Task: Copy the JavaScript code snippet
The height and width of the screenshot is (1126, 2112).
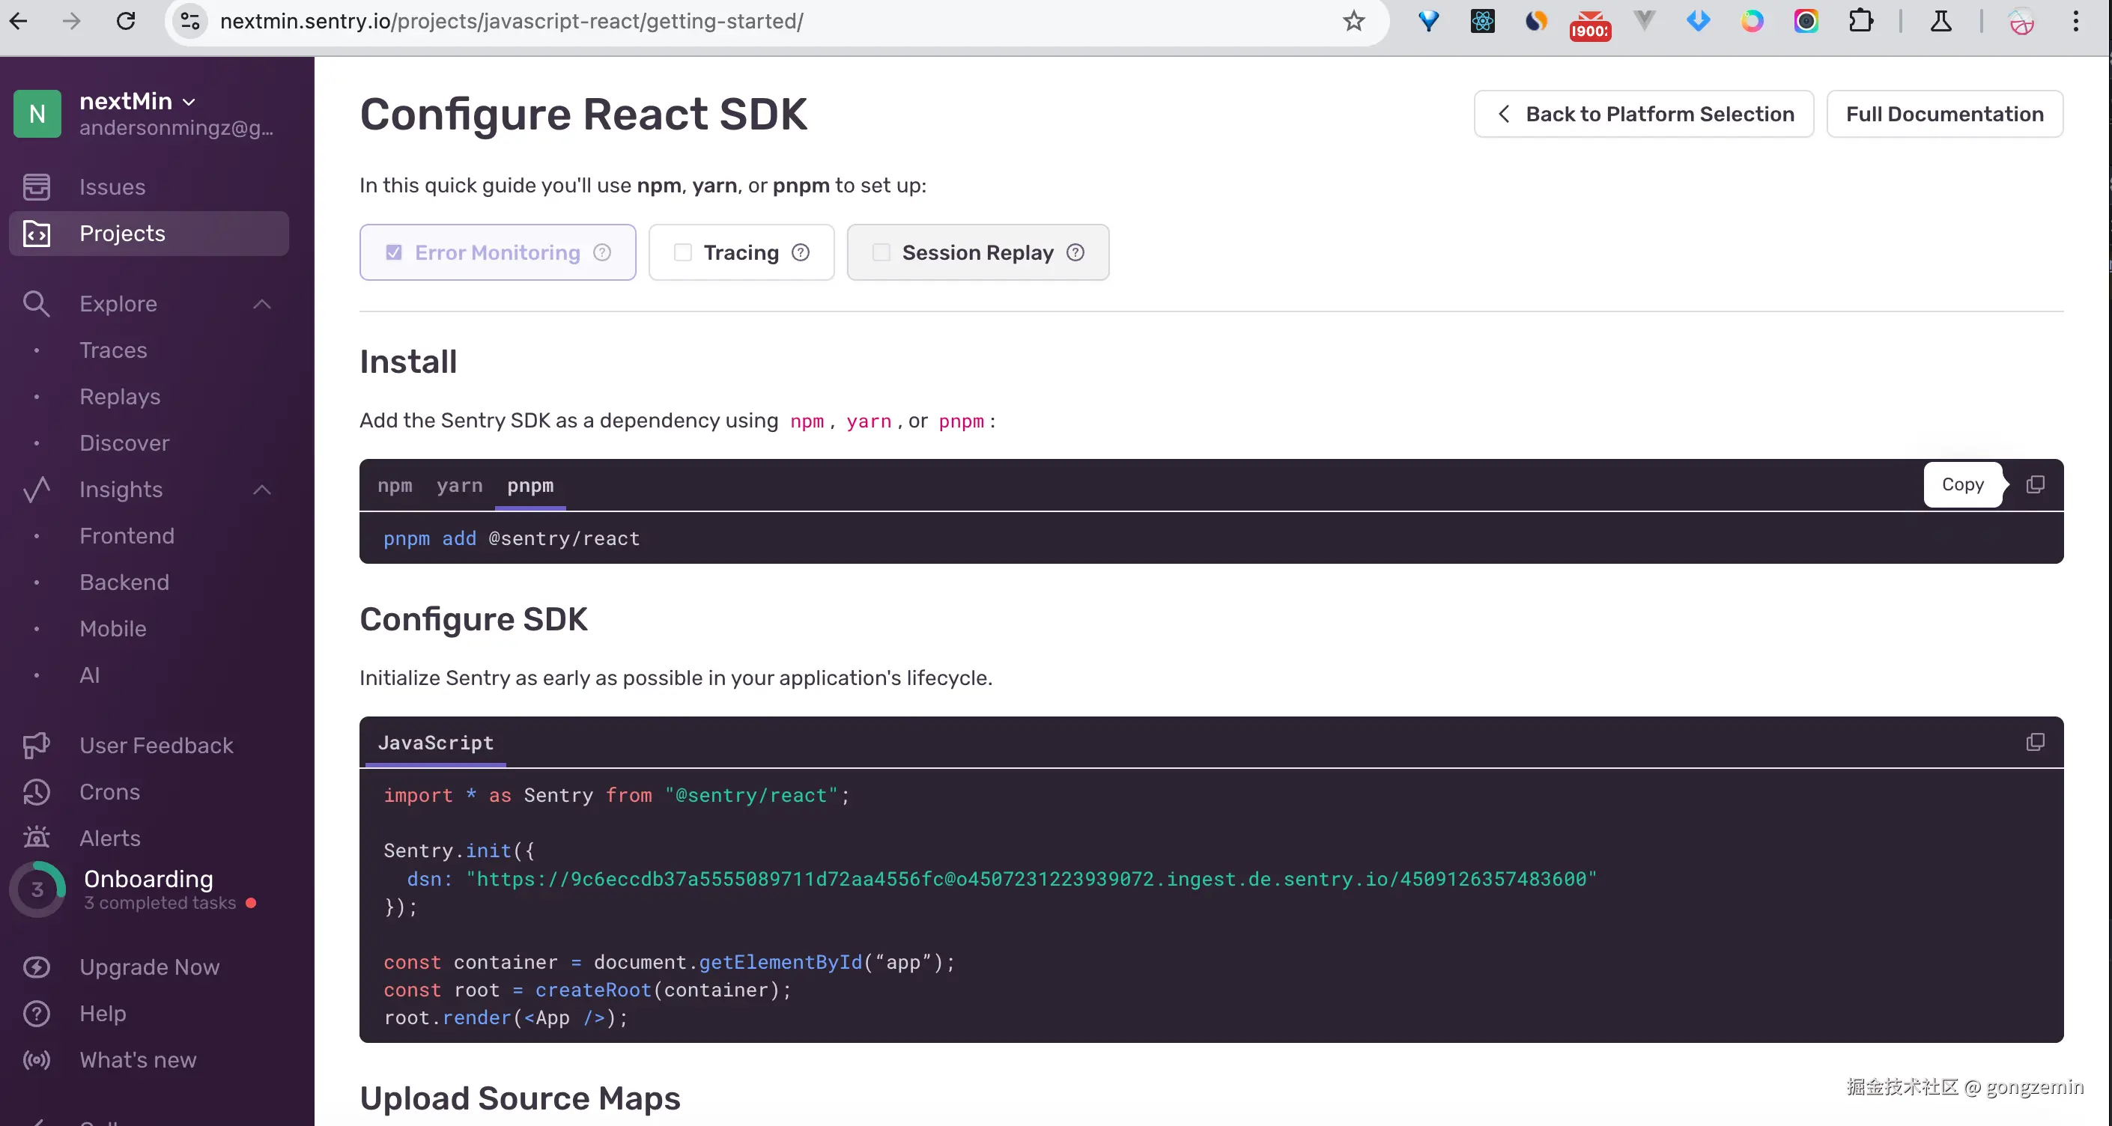Action: tap(2035, 742)
